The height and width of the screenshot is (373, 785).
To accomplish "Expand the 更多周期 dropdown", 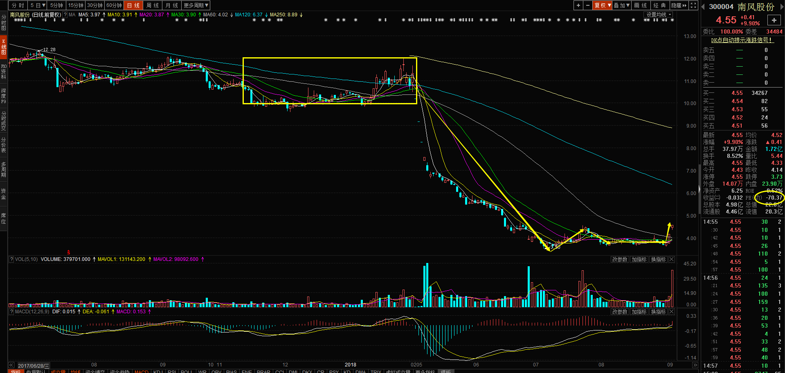I will click(196, 5).
